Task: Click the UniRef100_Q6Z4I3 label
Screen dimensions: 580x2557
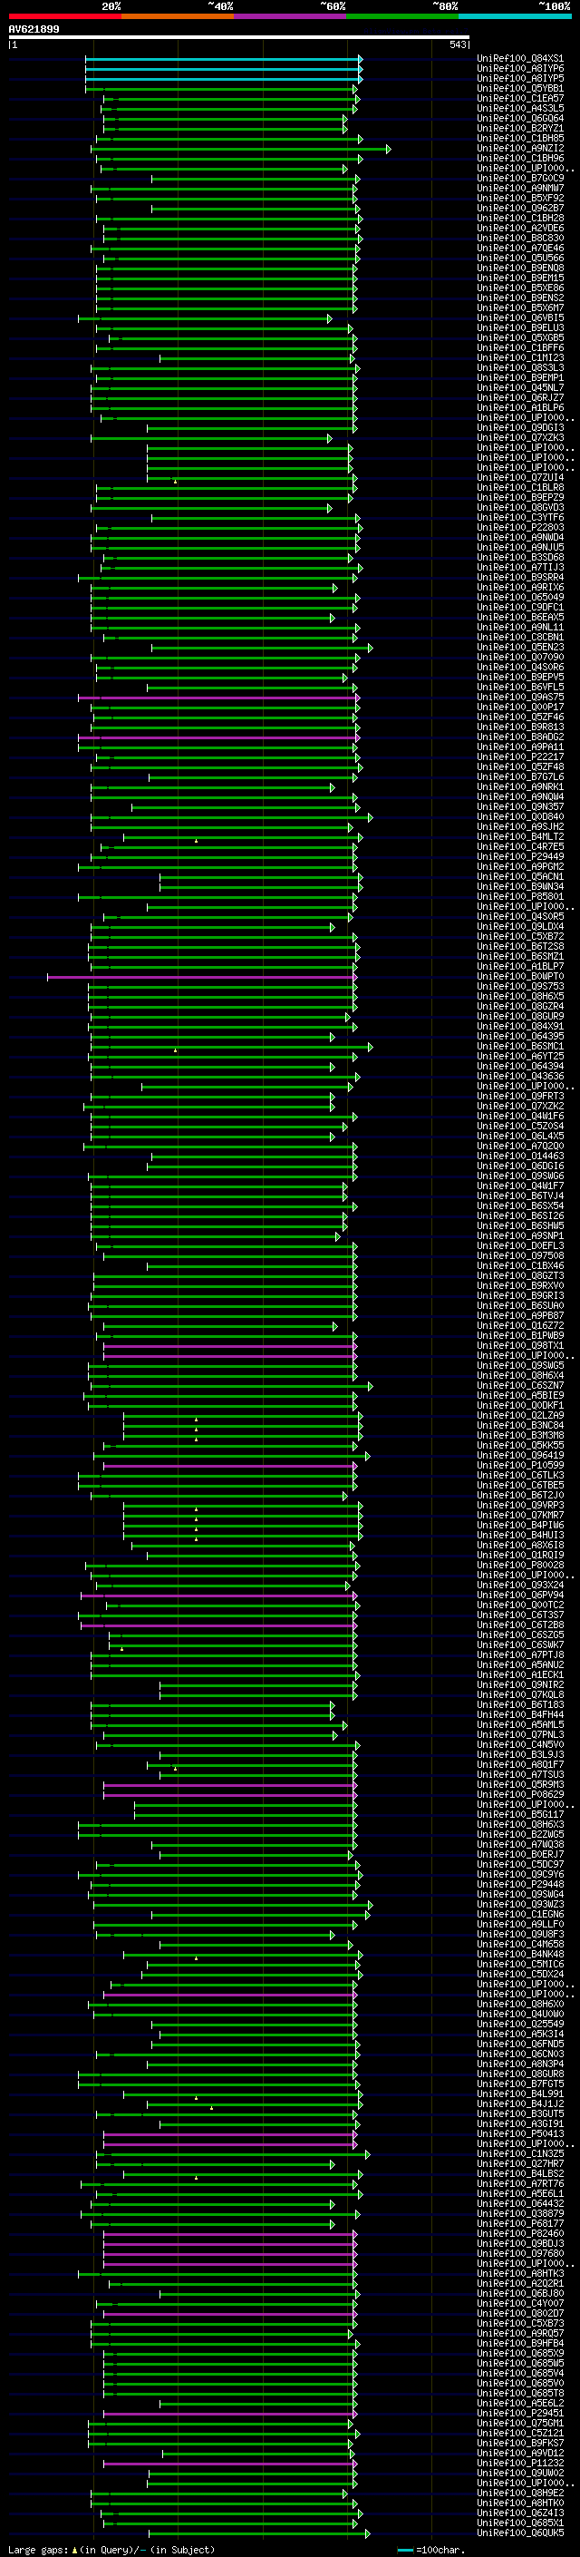Action: (520, 2513)
